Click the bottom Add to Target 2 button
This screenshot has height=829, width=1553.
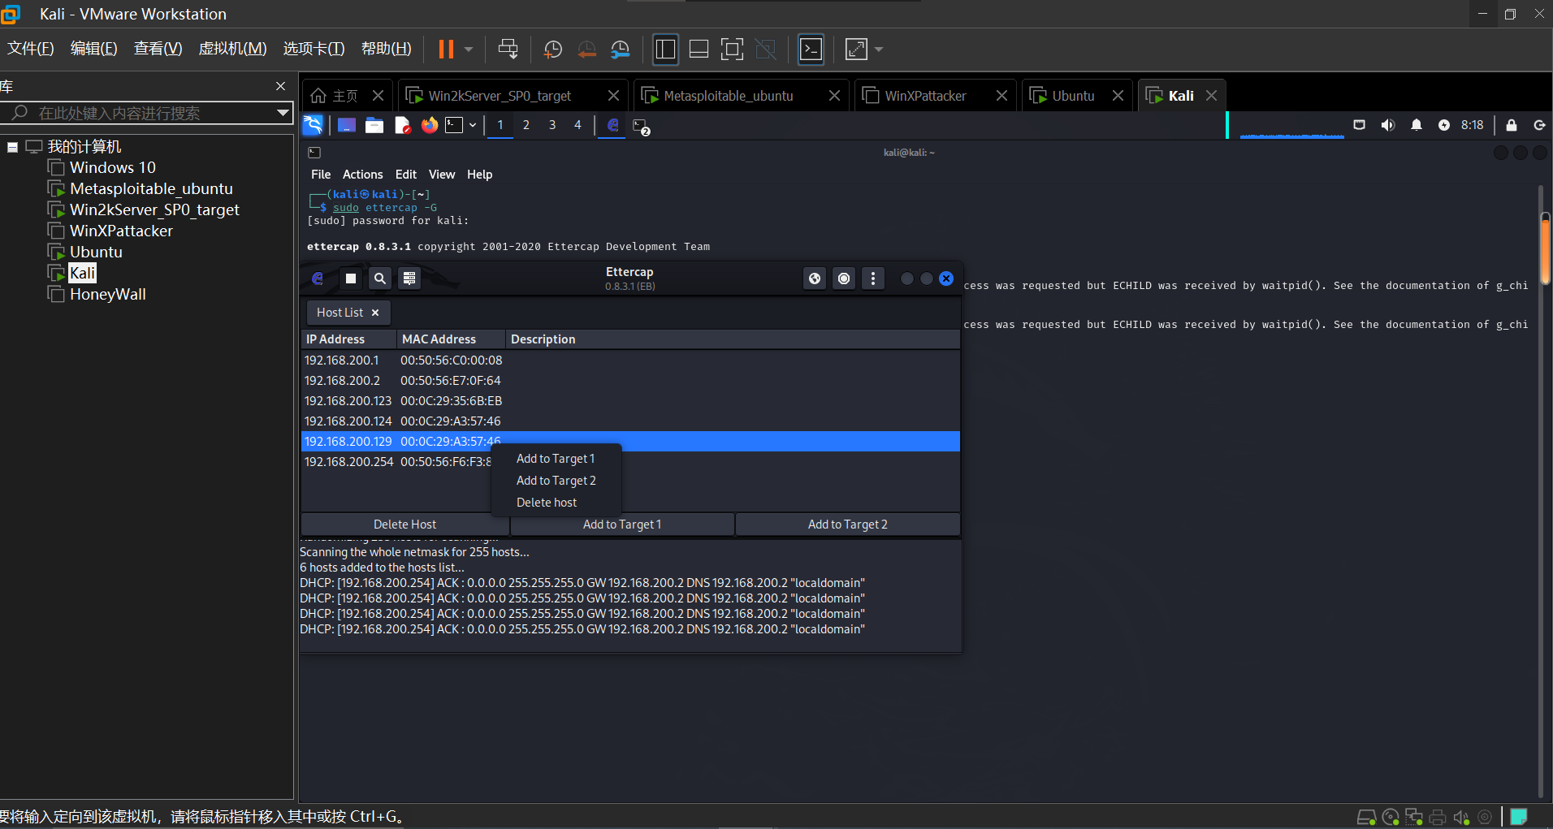coord(848,525)
